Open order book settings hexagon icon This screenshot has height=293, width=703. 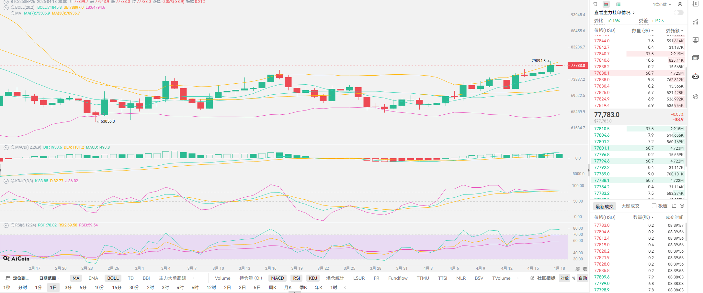[680, 5]
